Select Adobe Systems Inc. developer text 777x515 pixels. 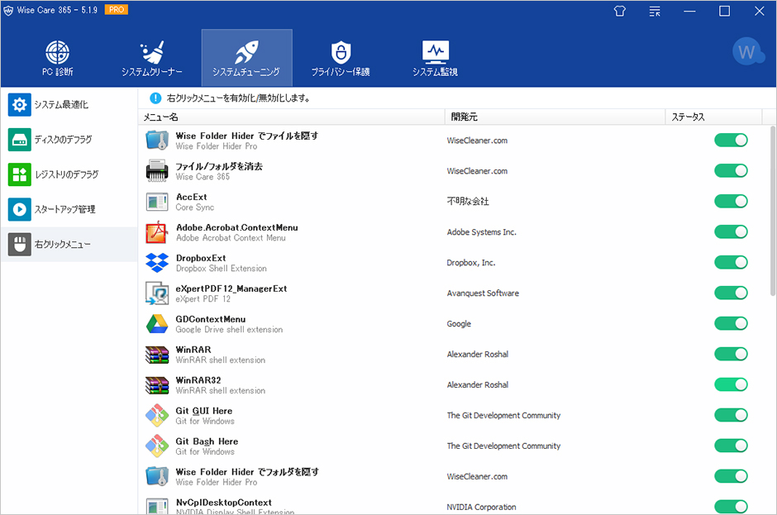(x=482, y=232)
